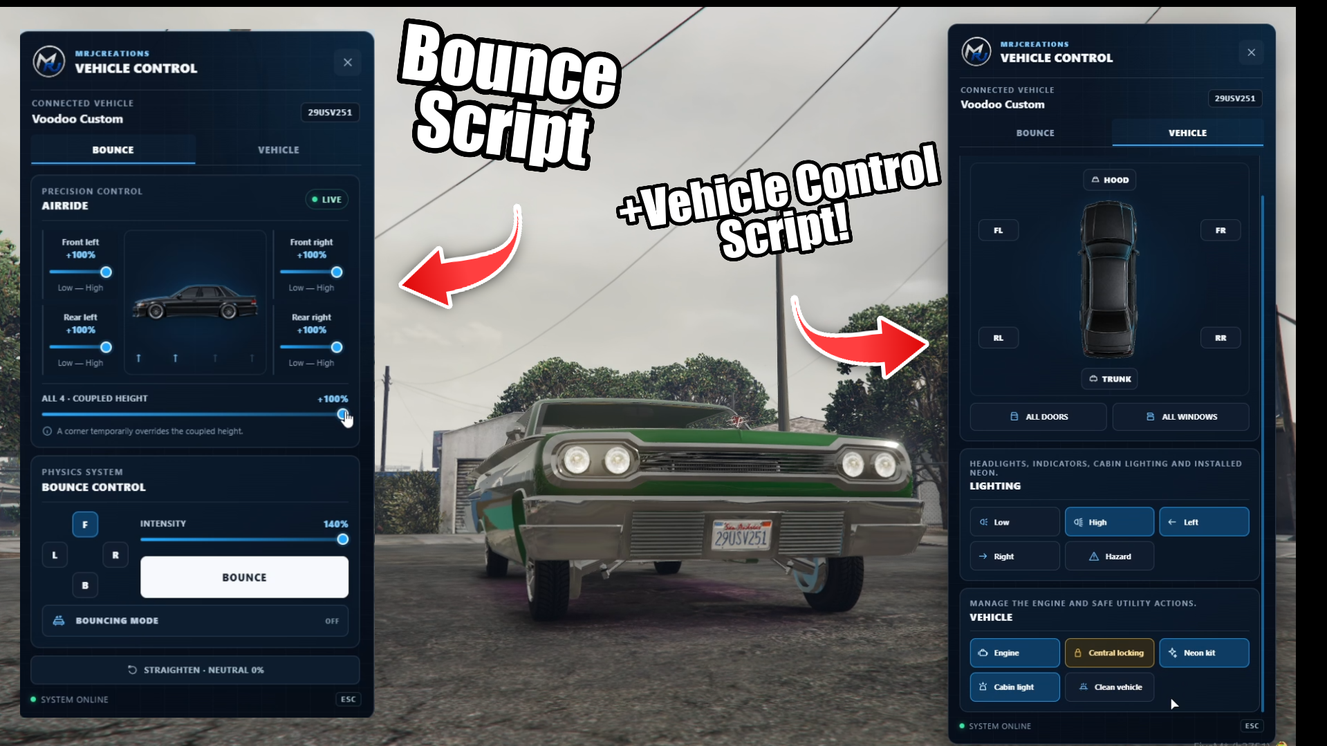Click ESC key badge in right panel
The width and height of the screenshot is (1327, 746).
(1252, 725)
